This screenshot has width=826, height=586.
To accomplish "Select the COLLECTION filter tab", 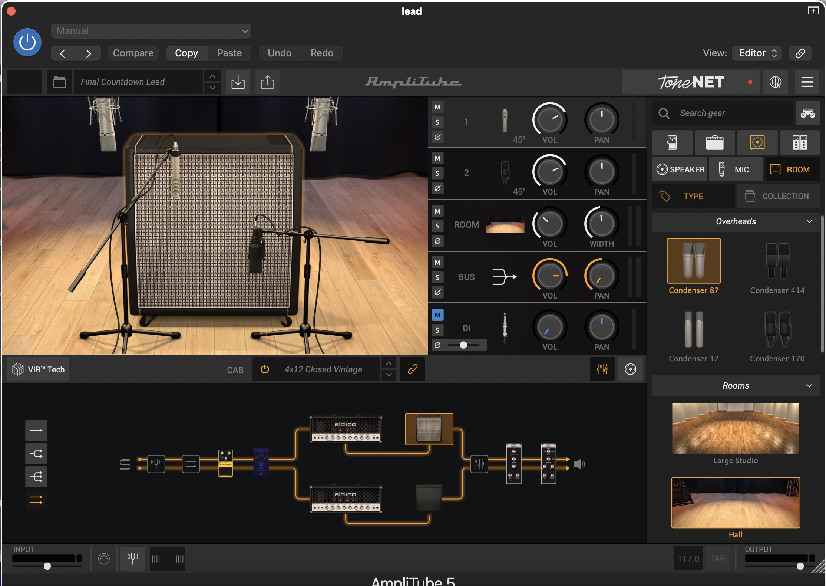I will 779,196.
